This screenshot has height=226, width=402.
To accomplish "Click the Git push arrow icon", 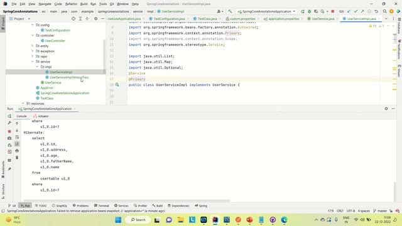I will click(362, 11).
